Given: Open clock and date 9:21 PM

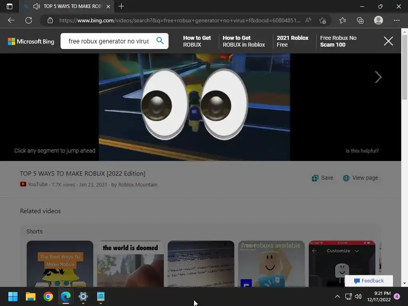Looking at the screenshot, I should coord(379,296).
